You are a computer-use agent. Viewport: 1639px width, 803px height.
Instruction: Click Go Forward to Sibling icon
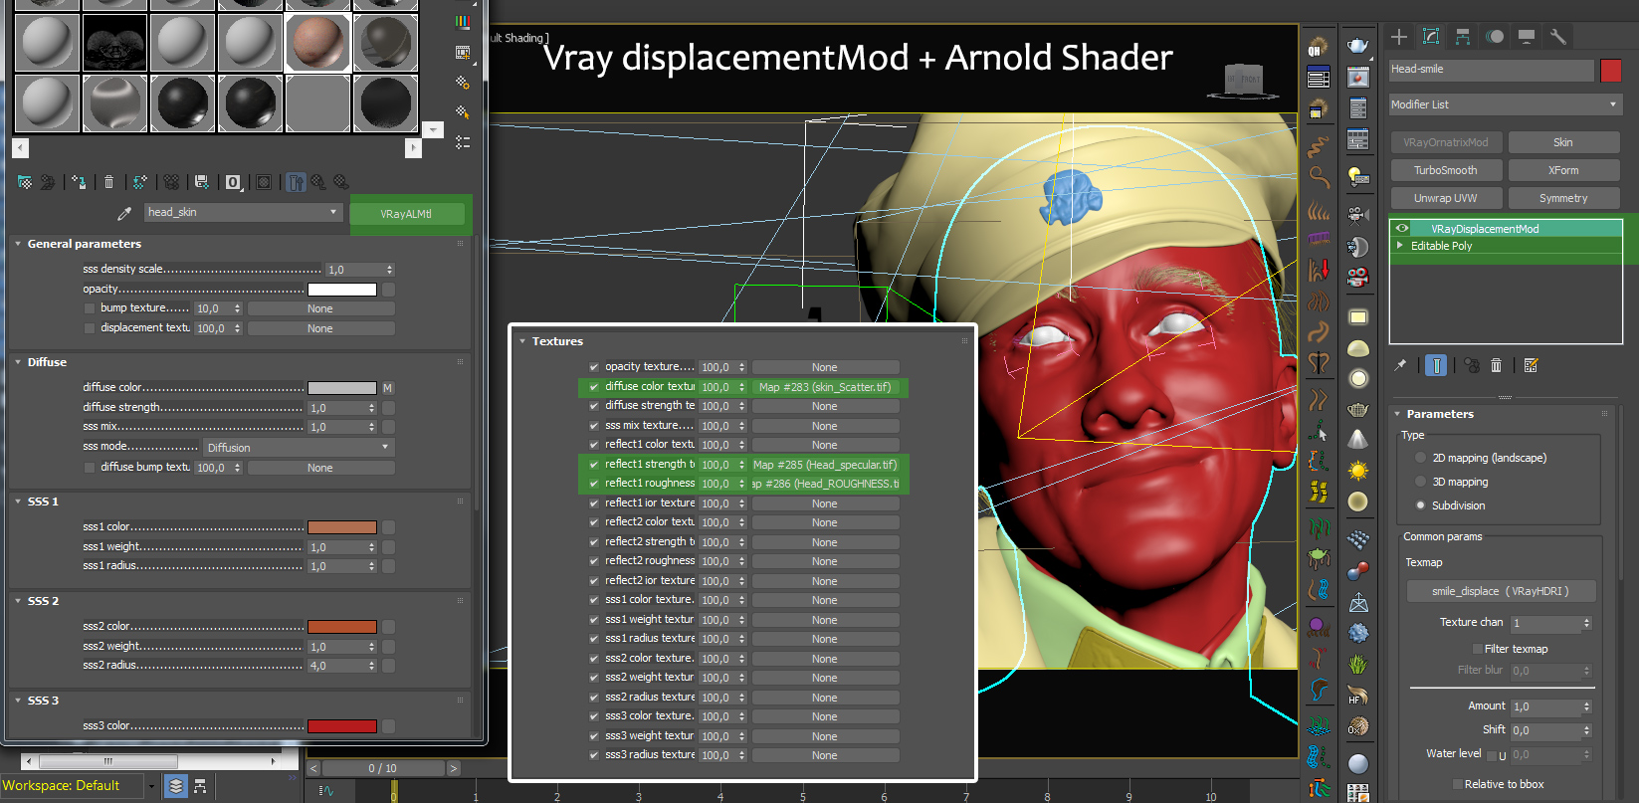[x=341, y=182]
